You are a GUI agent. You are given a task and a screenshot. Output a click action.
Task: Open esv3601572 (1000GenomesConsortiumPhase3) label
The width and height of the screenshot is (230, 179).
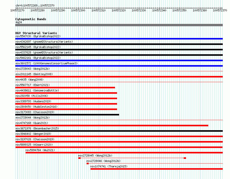coord(47,63)
